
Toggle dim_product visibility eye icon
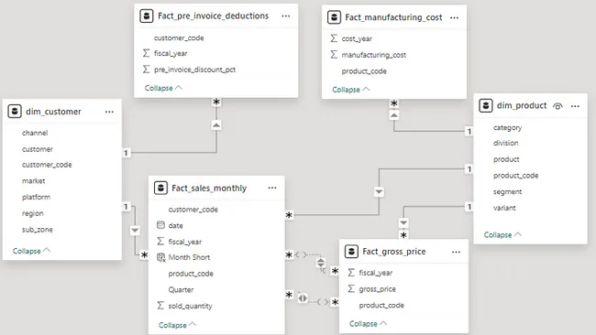click(557, 106)
